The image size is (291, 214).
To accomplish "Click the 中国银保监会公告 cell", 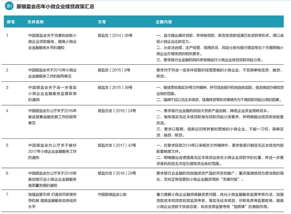I will click(x=112, y=195).
